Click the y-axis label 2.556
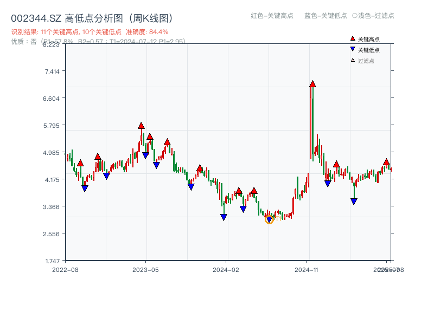Image resolution: width=434 pixels, height=325 pixels. [x=51, y=234]
